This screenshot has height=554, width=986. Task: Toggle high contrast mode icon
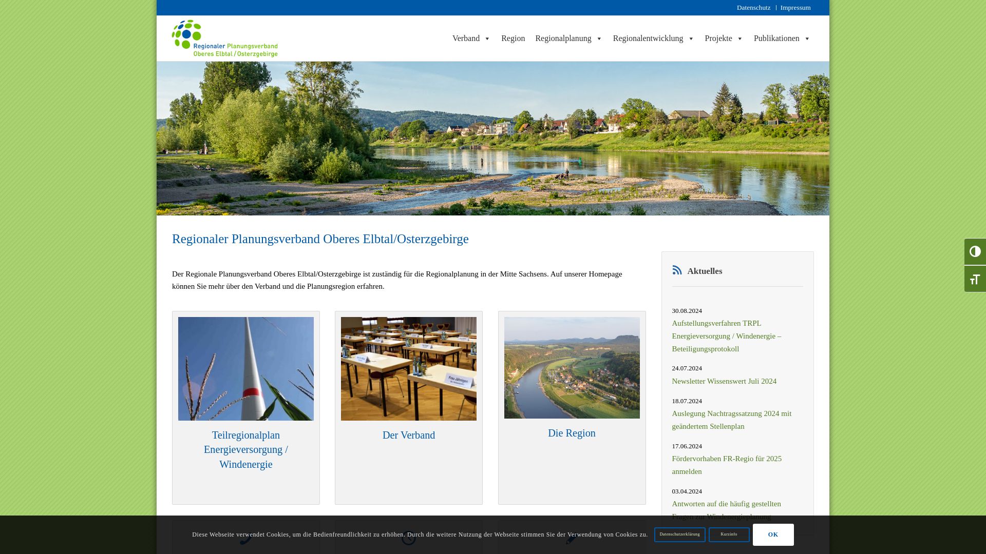[x=975, y=251]
